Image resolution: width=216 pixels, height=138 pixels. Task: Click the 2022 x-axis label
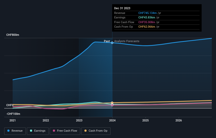click(46, 121)
